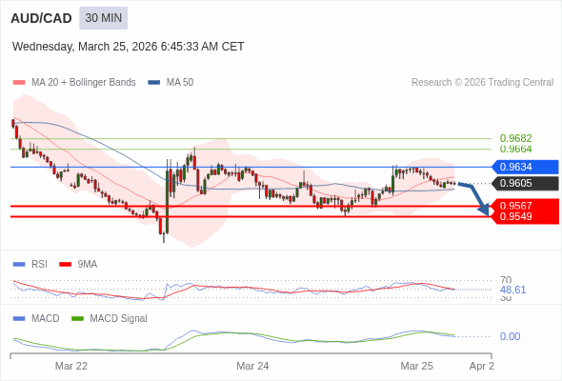Image resolution: width=562 pixels, height=381 pixels.
Task: Click the MA 20 + Bollinger Bands legend label
Action: coord(84,83)
